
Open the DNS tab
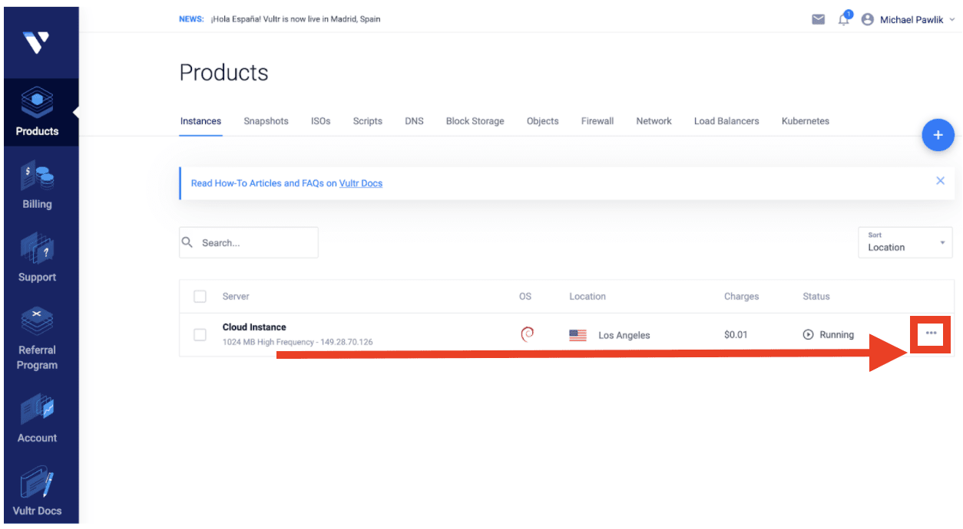coord(414,121)
